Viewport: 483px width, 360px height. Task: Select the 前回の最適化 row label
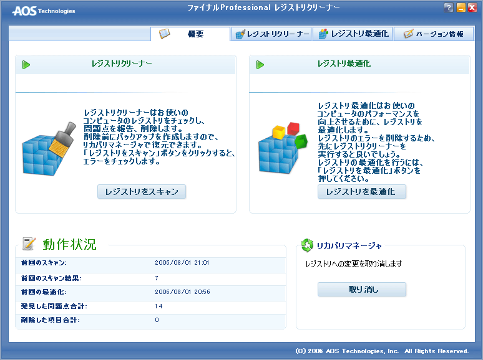[44, 292]
